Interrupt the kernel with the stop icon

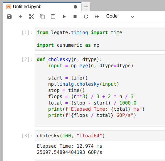[x=75, y=17]
